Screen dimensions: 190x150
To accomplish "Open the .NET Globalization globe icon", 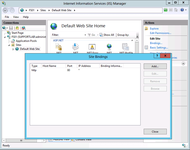I will 109,47.
